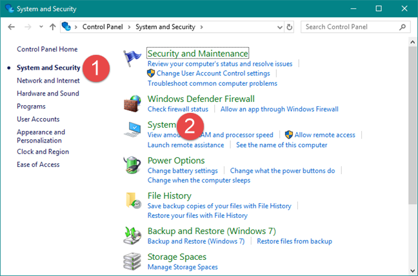Open Recent locations dropdown arrow
Screen dimensions: 418x276
(x=41, y=26)
